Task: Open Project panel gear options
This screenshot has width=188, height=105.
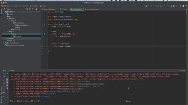Action: 36,9
